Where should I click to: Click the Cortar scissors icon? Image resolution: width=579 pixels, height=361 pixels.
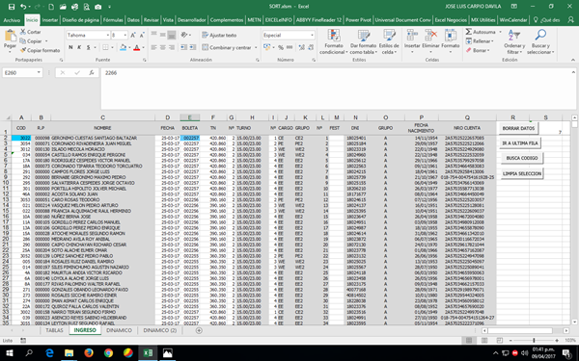pyautogui.click(x=23, y=32)
